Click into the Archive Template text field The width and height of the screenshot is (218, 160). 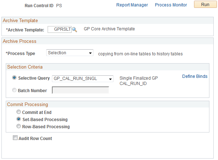tap(59, 30)
